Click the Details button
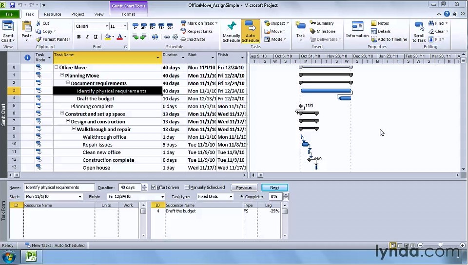Viewport: 468px width, 265px height. pos(381,31)
